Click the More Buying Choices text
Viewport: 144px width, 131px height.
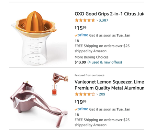point(91,57)
